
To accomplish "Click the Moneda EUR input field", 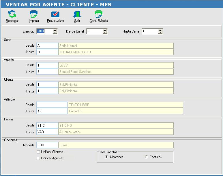I will (x=47, y=145).
